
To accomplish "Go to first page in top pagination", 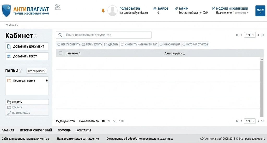I will point(237,35).
